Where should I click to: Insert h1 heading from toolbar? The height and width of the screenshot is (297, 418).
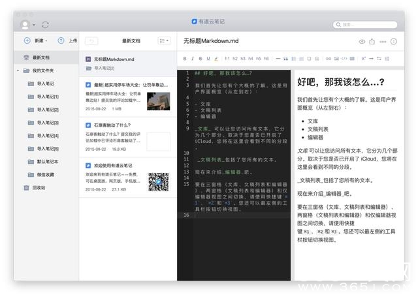227,58
